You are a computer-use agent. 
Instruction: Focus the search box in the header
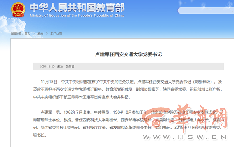click(x=206, y=10)
